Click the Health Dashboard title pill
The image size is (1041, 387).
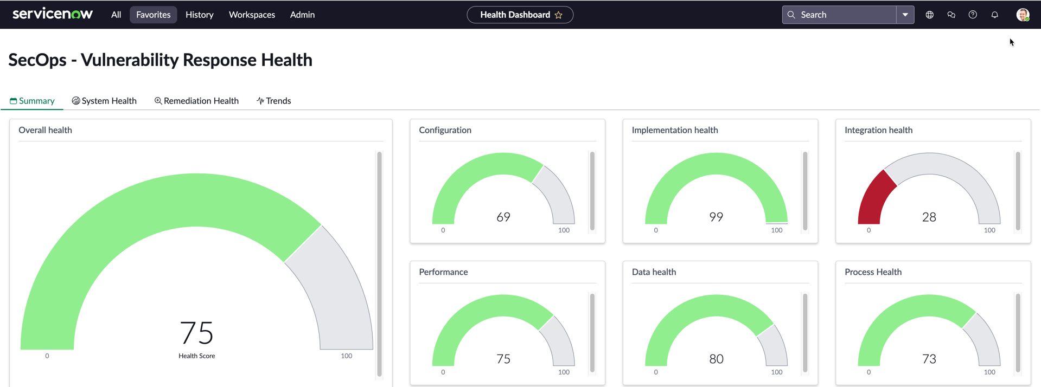(520, 15)
